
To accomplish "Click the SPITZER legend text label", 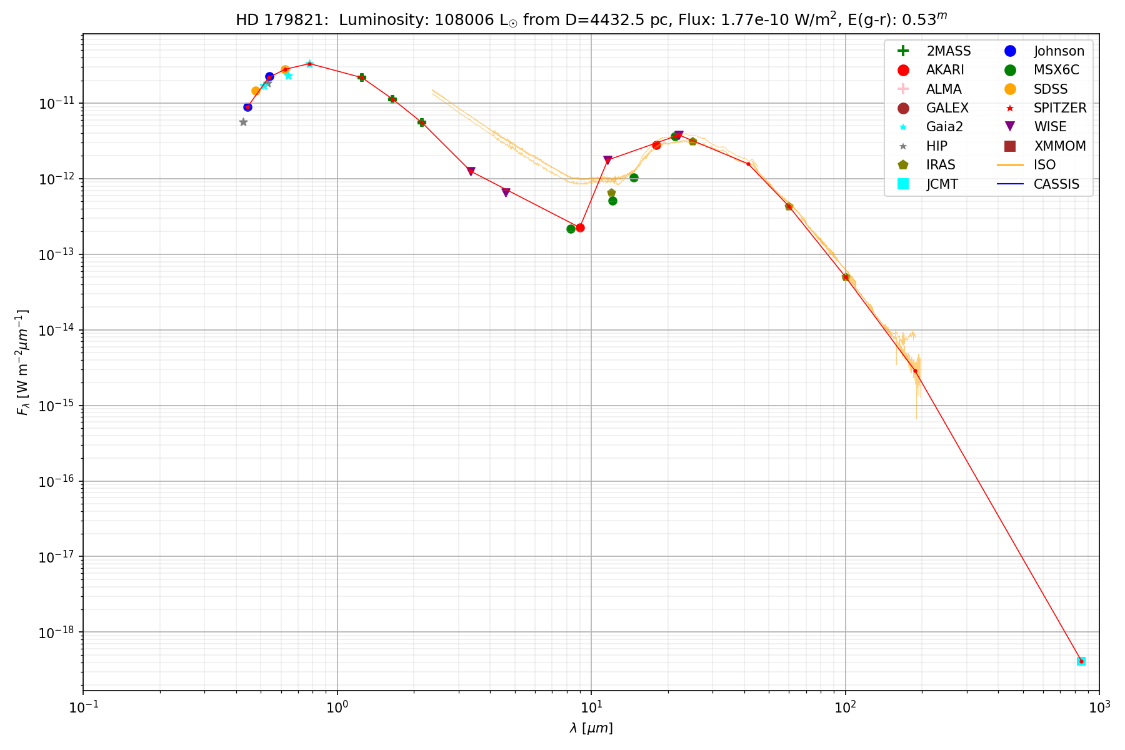I will point(1060,108).
